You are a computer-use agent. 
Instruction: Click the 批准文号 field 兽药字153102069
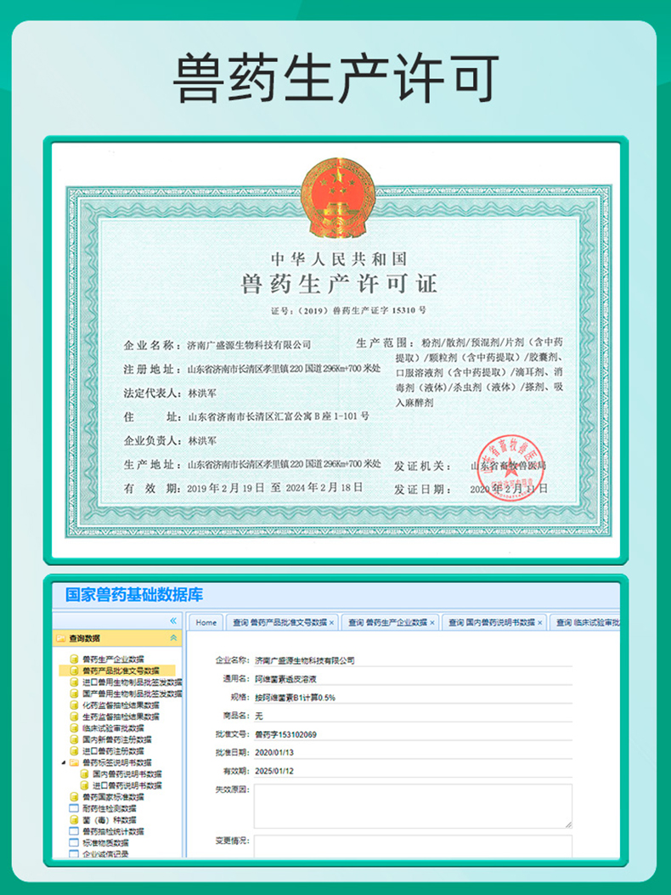[413, 734]
